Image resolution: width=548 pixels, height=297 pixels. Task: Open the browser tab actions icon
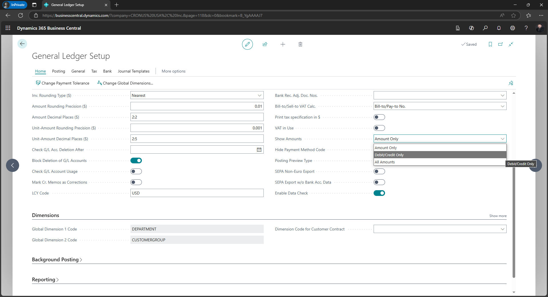pyautogui.click(x=34, y=5)
